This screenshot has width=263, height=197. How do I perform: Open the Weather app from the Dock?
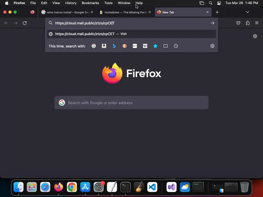185,187
